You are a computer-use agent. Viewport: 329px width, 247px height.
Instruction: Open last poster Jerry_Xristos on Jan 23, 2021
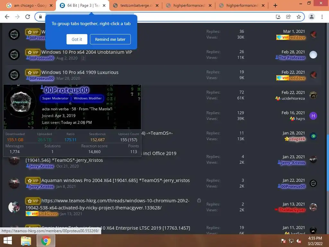(x=293, y=162)
